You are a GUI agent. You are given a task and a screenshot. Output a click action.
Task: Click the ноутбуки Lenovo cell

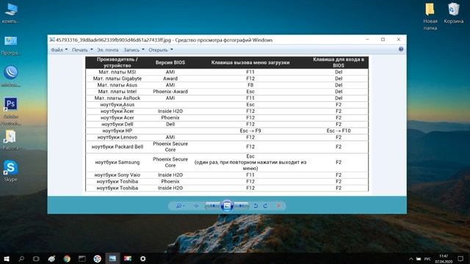click(x=117, y=137)
